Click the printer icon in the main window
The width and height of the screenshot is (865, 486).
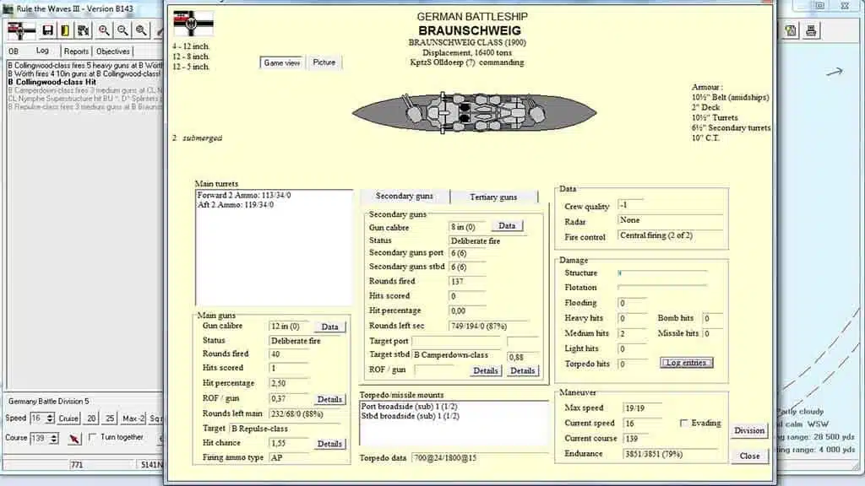point(810,30)
